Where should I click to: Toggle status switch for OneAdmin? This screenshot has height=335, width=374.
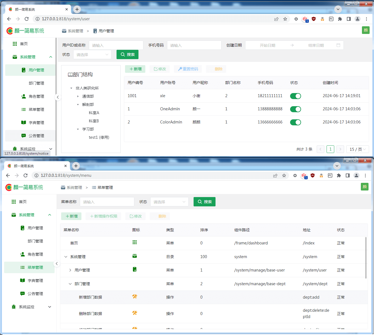pyautogui.click(x=296, y=109)
